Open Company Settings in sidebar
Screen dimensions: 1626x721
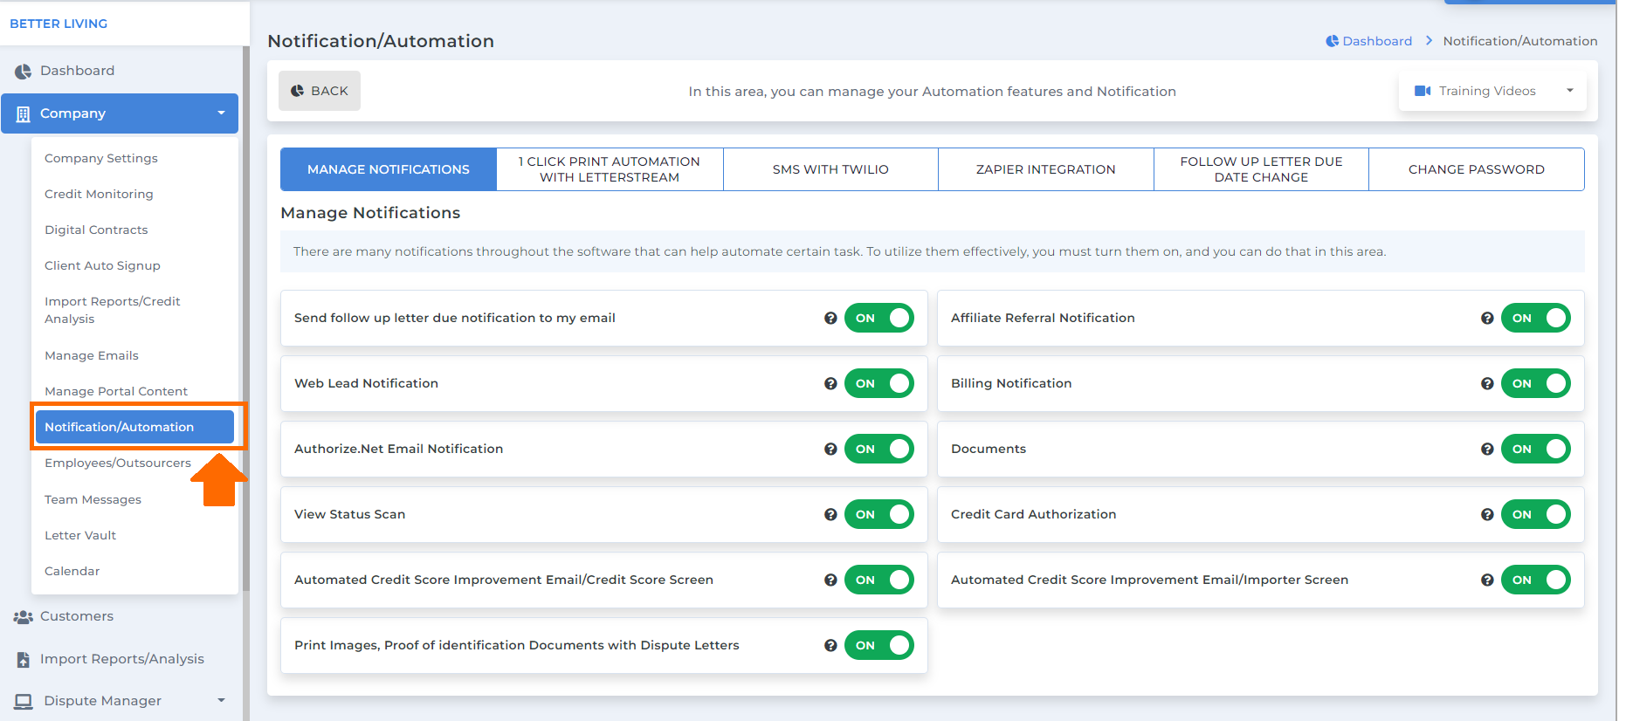[101, 158]
